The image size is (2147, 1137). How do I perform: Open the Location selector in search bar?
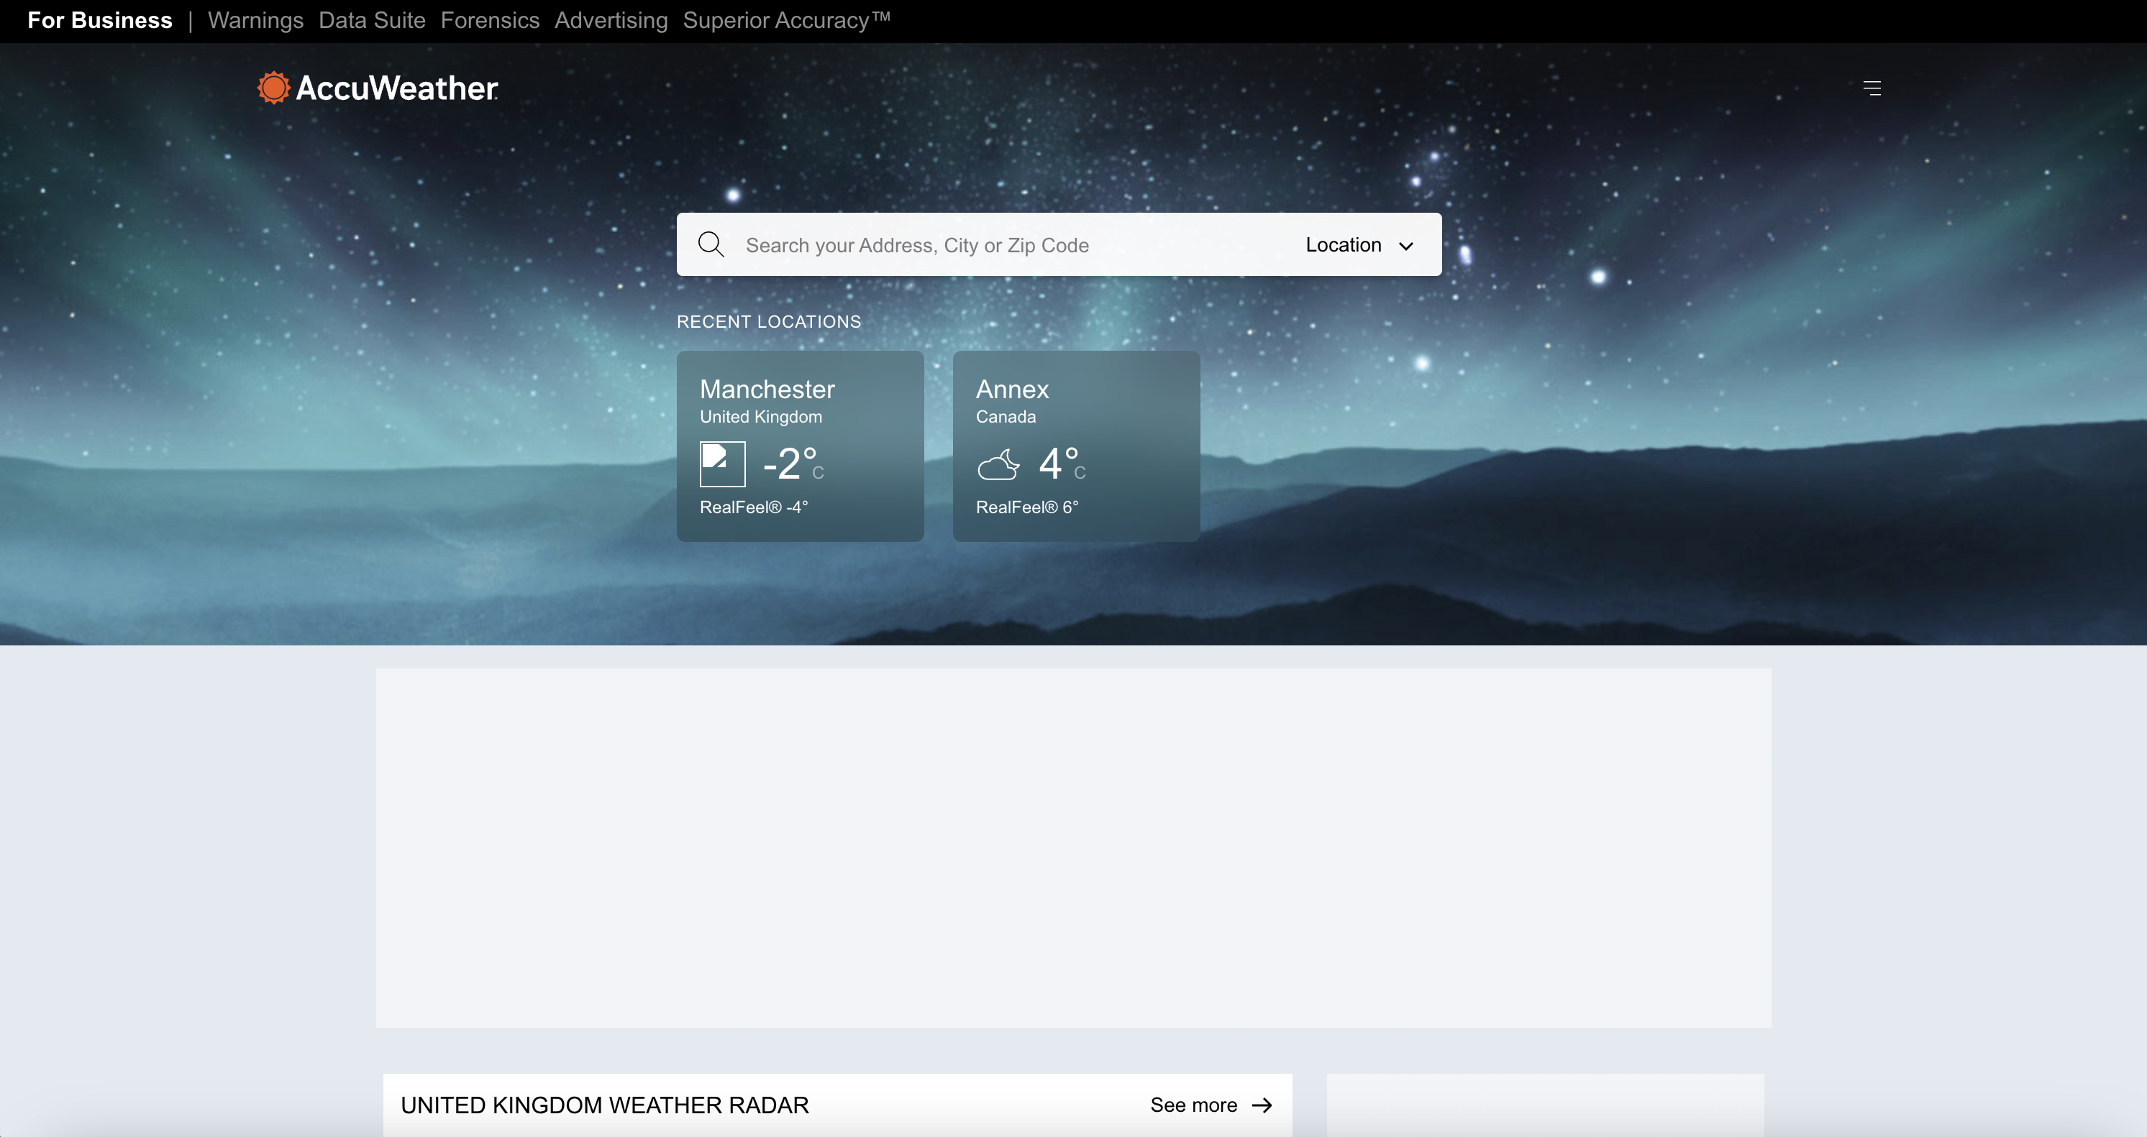tap(1344, 245)
